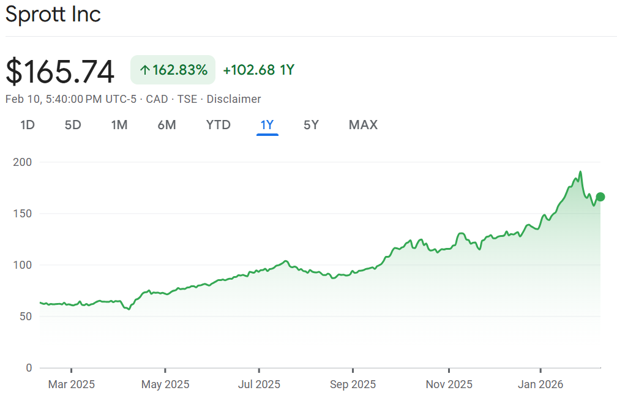Click the green current-price dot on chart
Viewport: 617px width, 401px height.
tap(600, 197)
